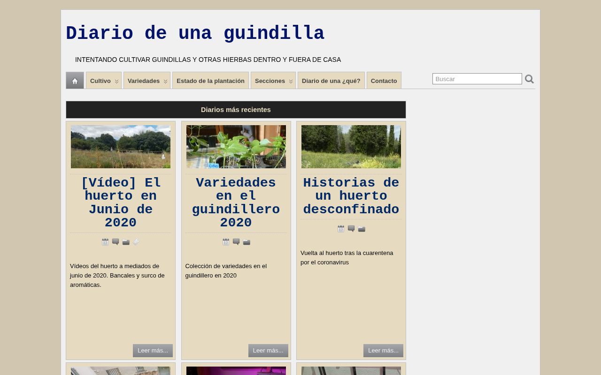The height and width of the screenshot is (375, 601).
Task: Open the Diario de una guindilla title link
Action: (195, 34)
